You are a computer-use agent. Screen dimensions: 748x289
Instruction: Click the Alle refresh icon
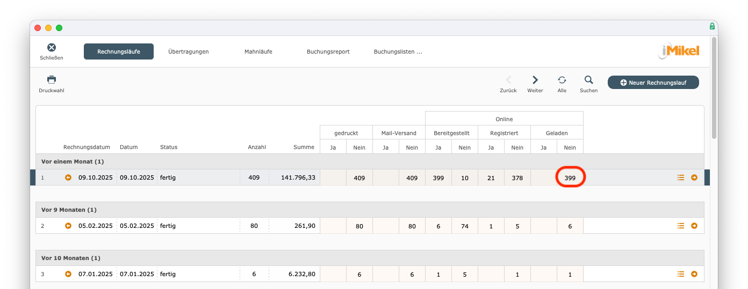[562, 80]
